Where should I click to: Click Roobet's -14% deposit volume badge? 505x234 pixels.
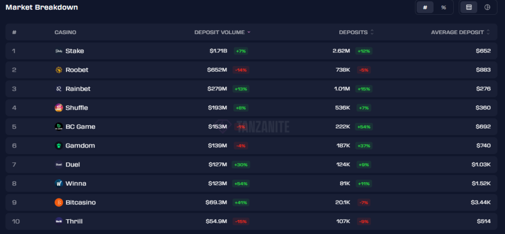click(x=241, y=70)
